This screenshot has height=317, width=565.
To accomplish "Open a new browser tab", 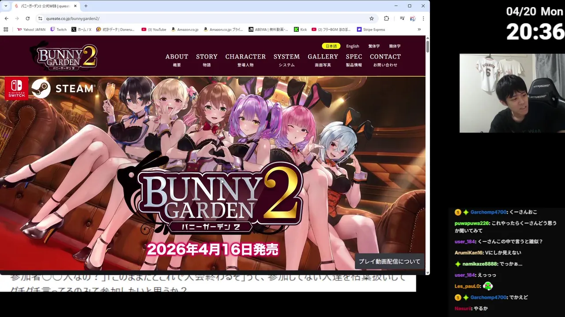I will tap(86, 6).
